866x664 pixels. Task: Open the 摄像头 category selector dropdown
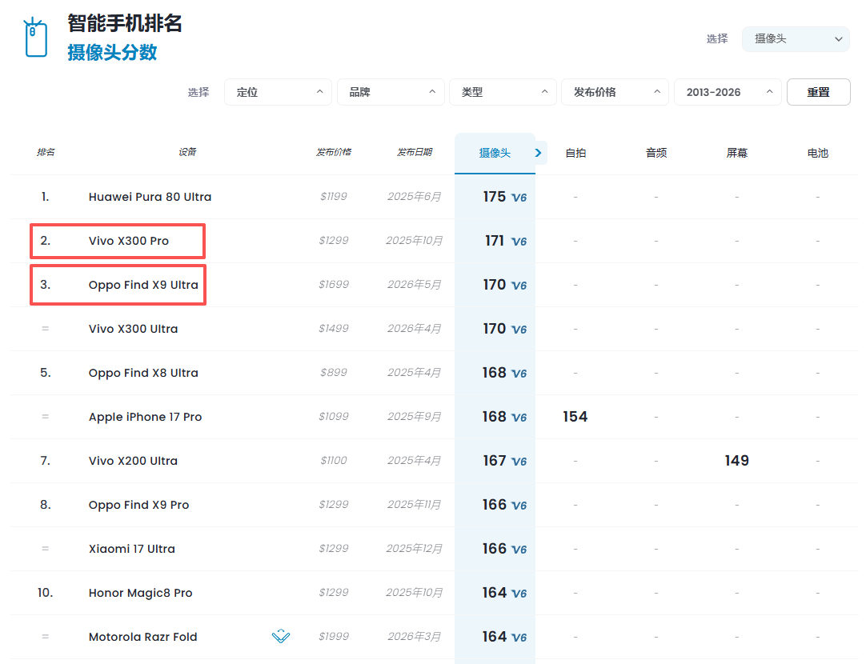point(796,39)
